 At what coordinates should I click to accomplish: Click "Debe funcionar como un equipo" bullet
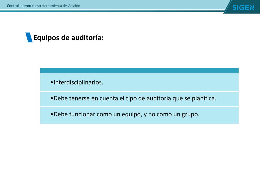pyautogui.click(x=125, y=114)
